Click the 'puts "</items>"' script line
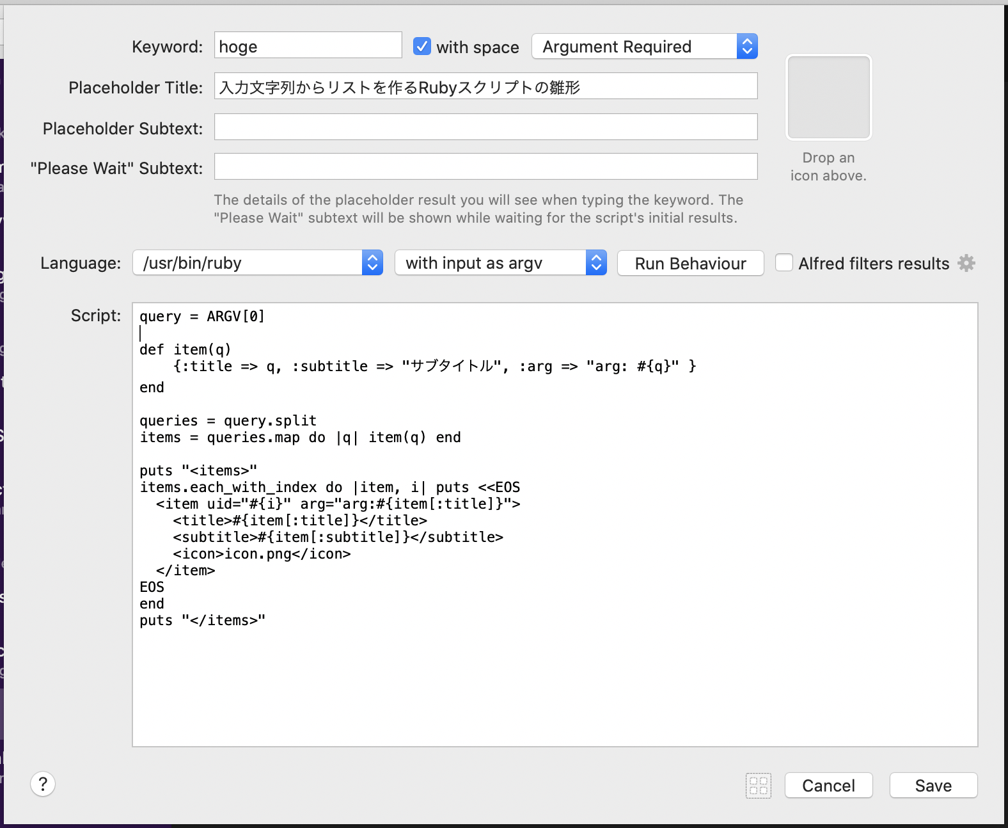 point(202,620)
